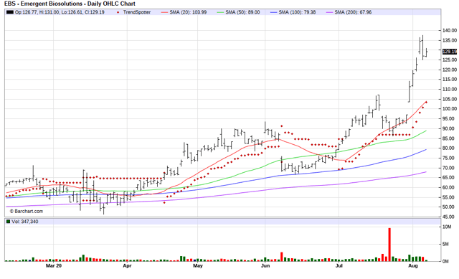Click the 125.00 price axis label
459x279 pixels.
[x=450, y=60]
